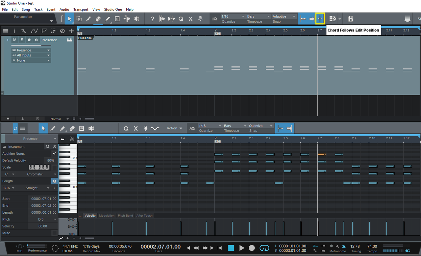The image size is (421, 256).
Task: Show automation with the curve icon
Action: tap(34, 31)
